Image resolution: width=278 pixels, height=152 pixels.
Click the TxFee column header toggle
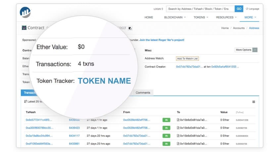tap(240, 112)
